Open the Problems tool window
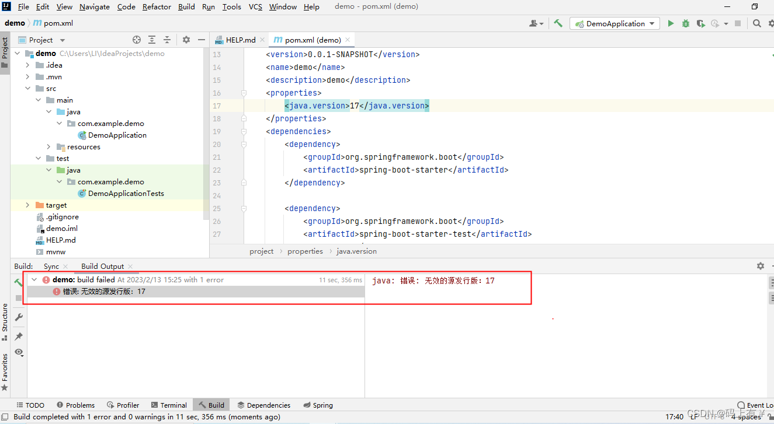The height and width of the screenshot is (424, 774). click(x=75, y=405)
